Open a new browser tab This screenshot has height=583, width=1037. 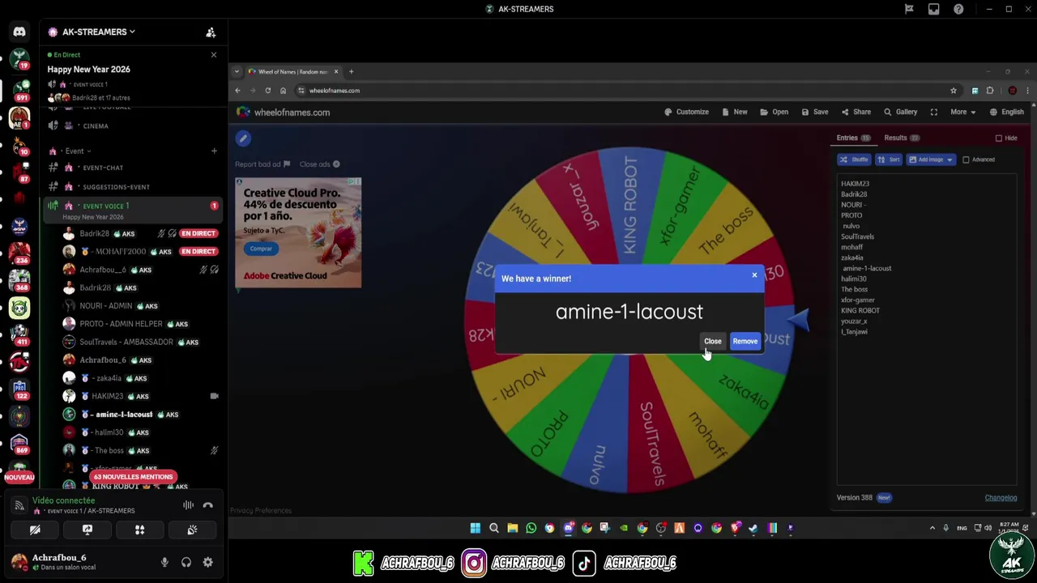pos(351,72)
